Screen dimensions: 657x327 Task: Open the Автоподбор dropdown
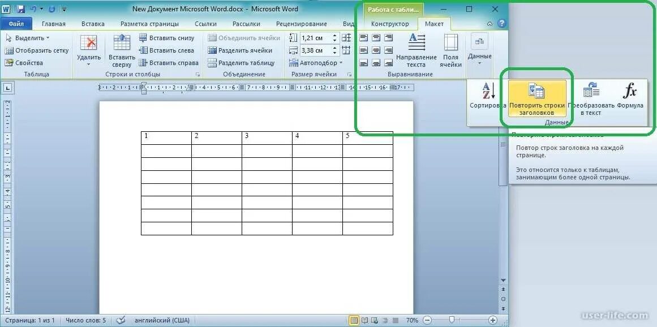(316, 63)
